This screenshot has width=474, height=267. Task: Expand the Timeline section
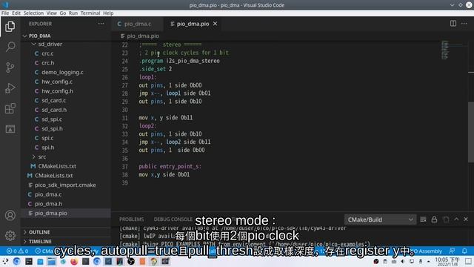click(40, 242)
